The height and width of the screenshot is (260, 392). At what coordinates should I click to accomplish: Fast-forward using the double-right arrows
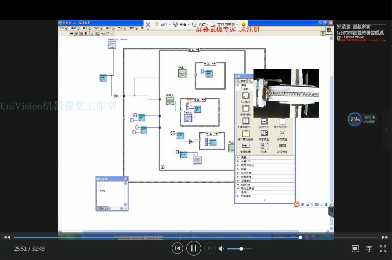pyautogui.click(x=385, y=237)
